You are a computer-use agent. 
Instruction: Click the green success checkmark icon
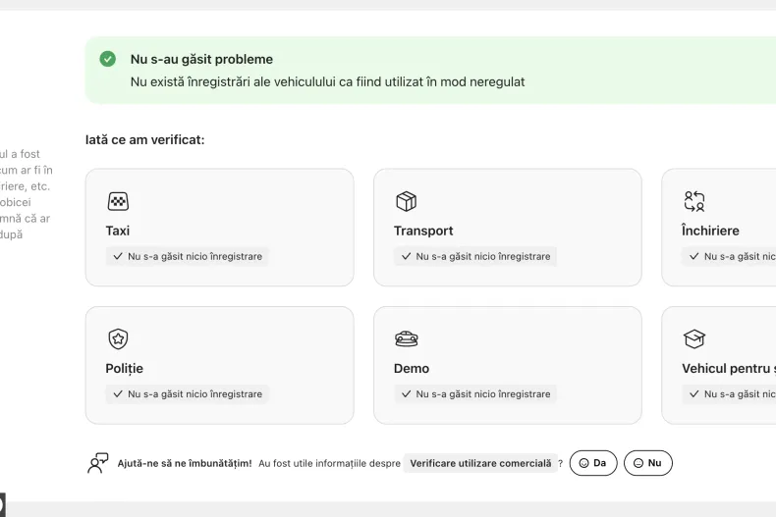108,59
